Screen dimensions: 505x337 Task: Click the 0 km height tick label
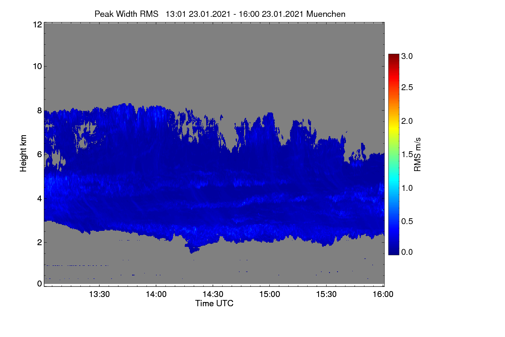(x=40, y=284)
